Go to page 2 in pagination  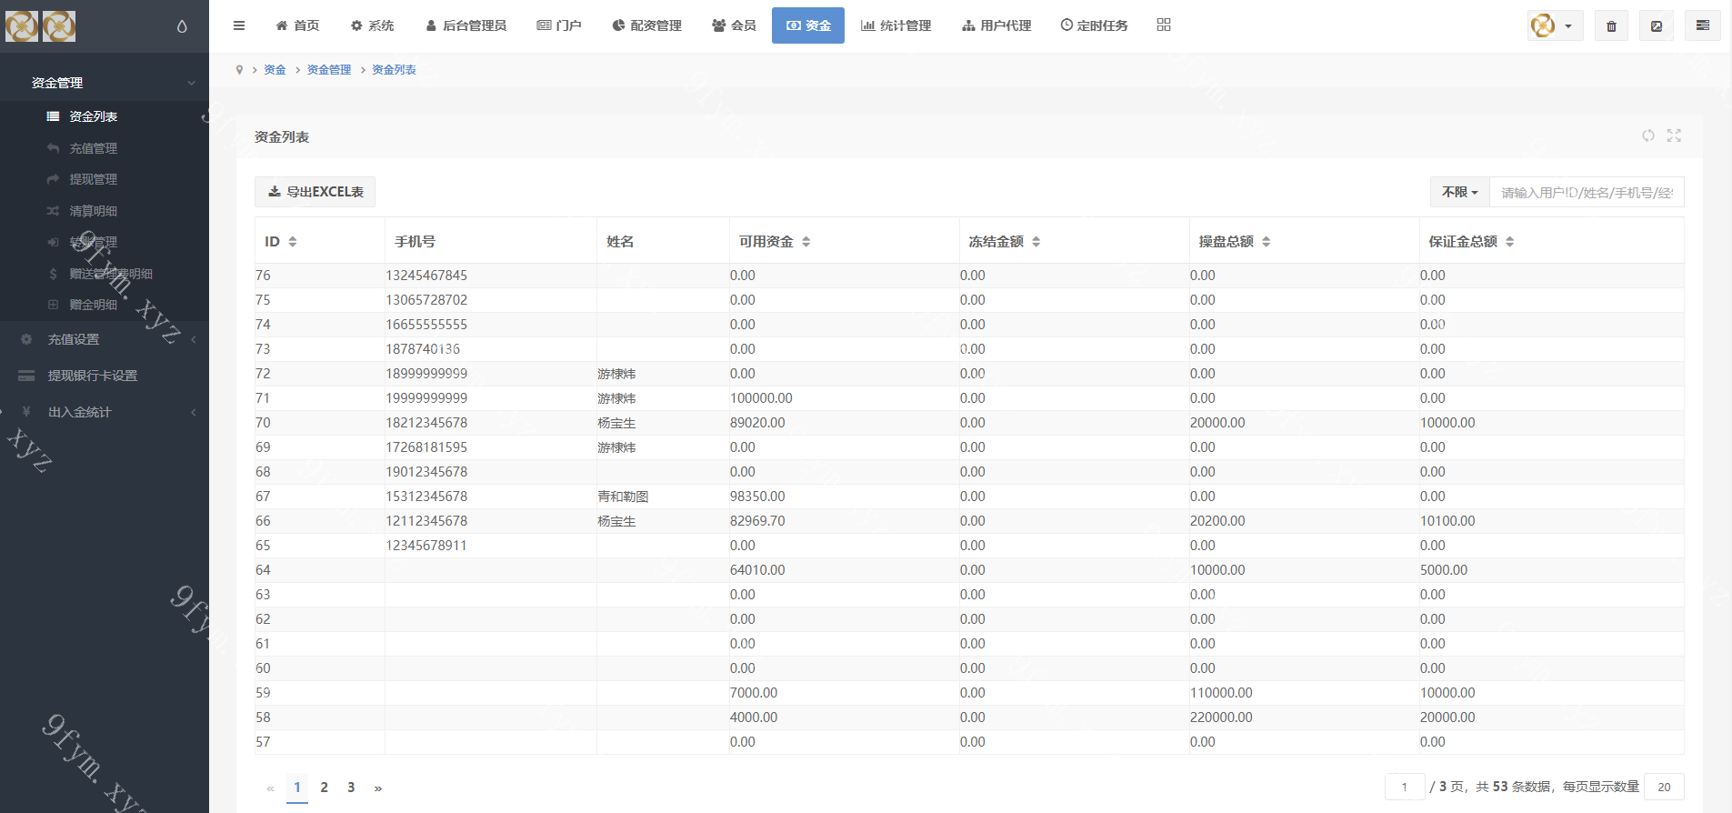coord(324,788)
